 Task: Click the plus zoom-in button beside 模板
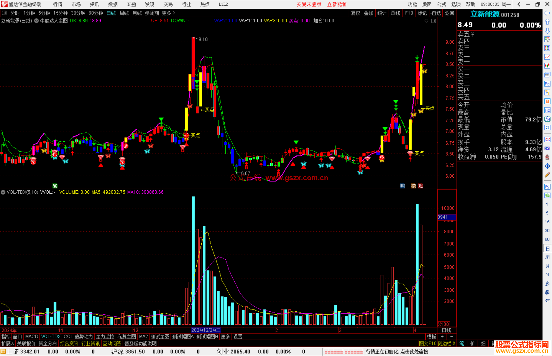pos(442,337)
